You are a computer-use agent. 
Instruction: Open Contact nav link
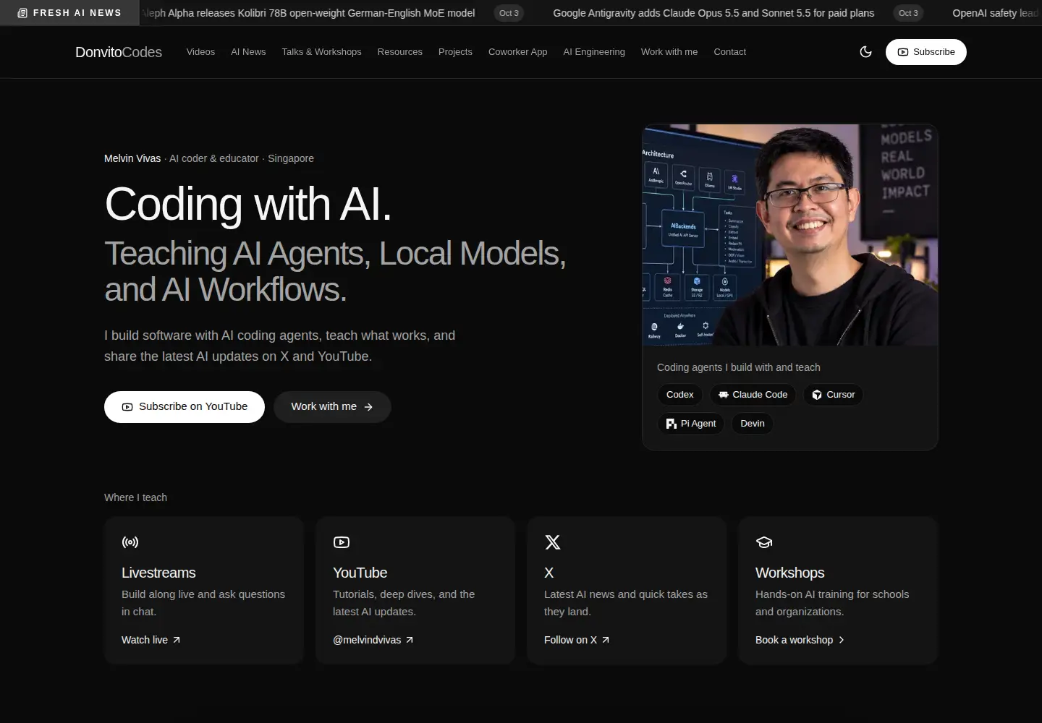(729, 52)
